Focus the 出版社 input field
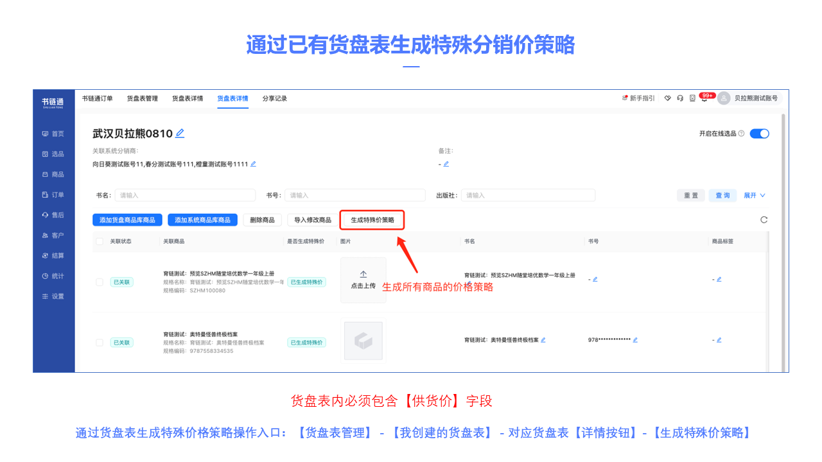The width and height of the screenshot is (822, 462). 528,195
